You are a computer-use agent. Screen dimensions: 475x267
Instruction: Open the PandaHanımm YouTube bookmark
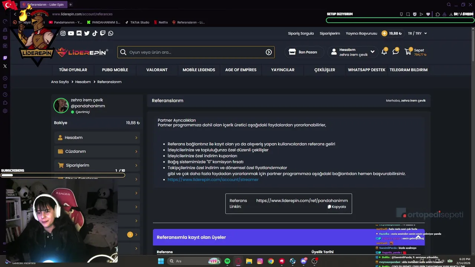point(66,22)
